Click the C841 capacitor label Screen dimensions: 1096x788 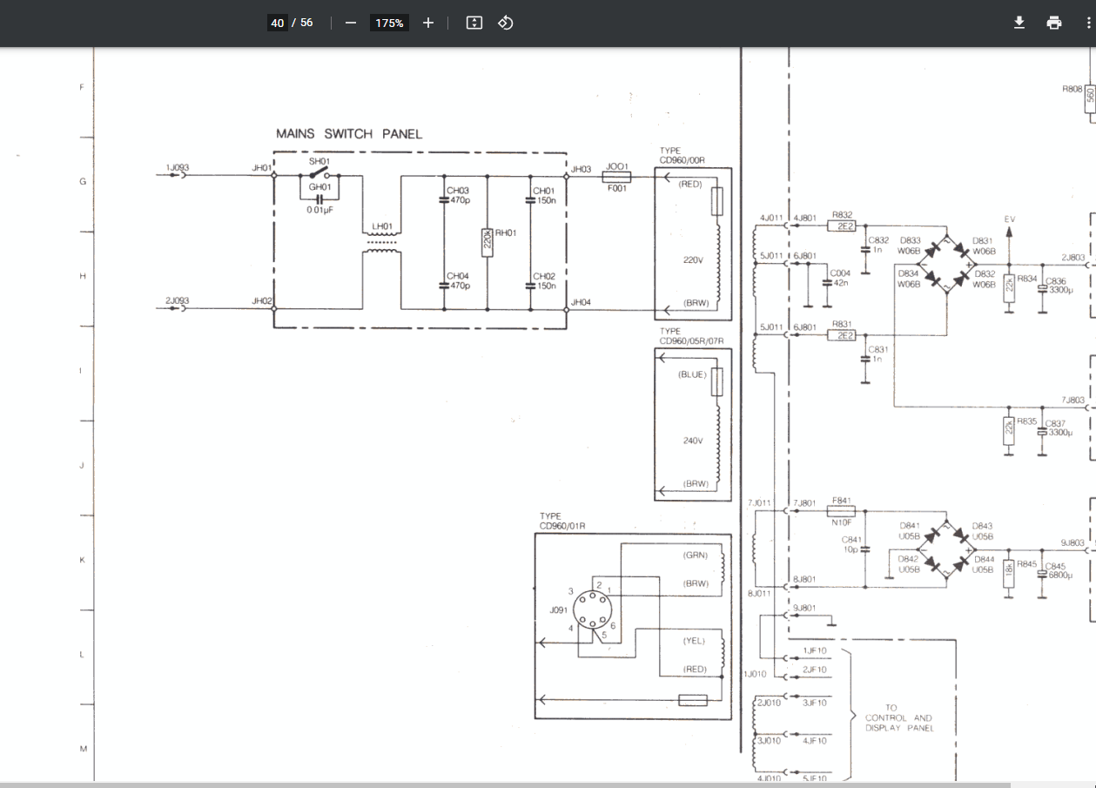pos(851,541)
